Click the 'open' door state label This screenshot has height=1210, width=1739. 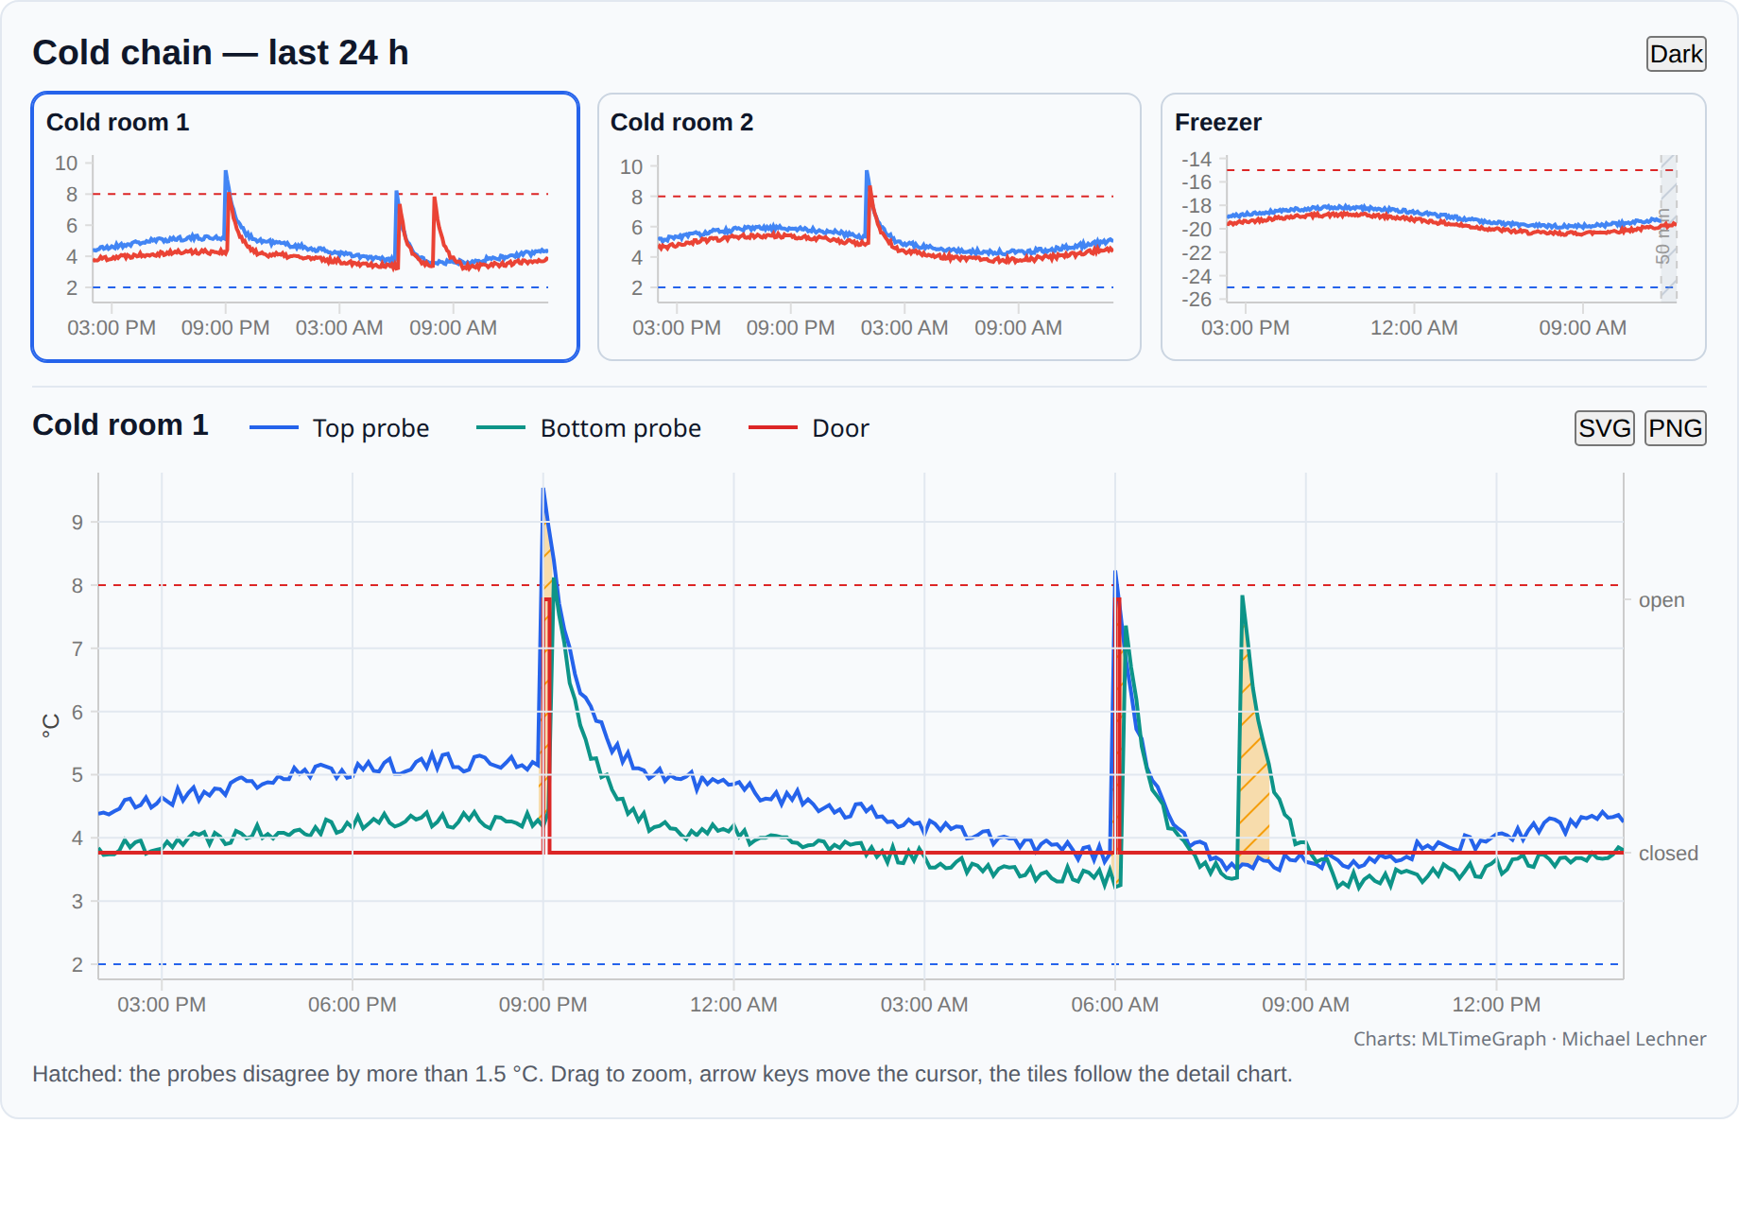[x=1662, y=600]
